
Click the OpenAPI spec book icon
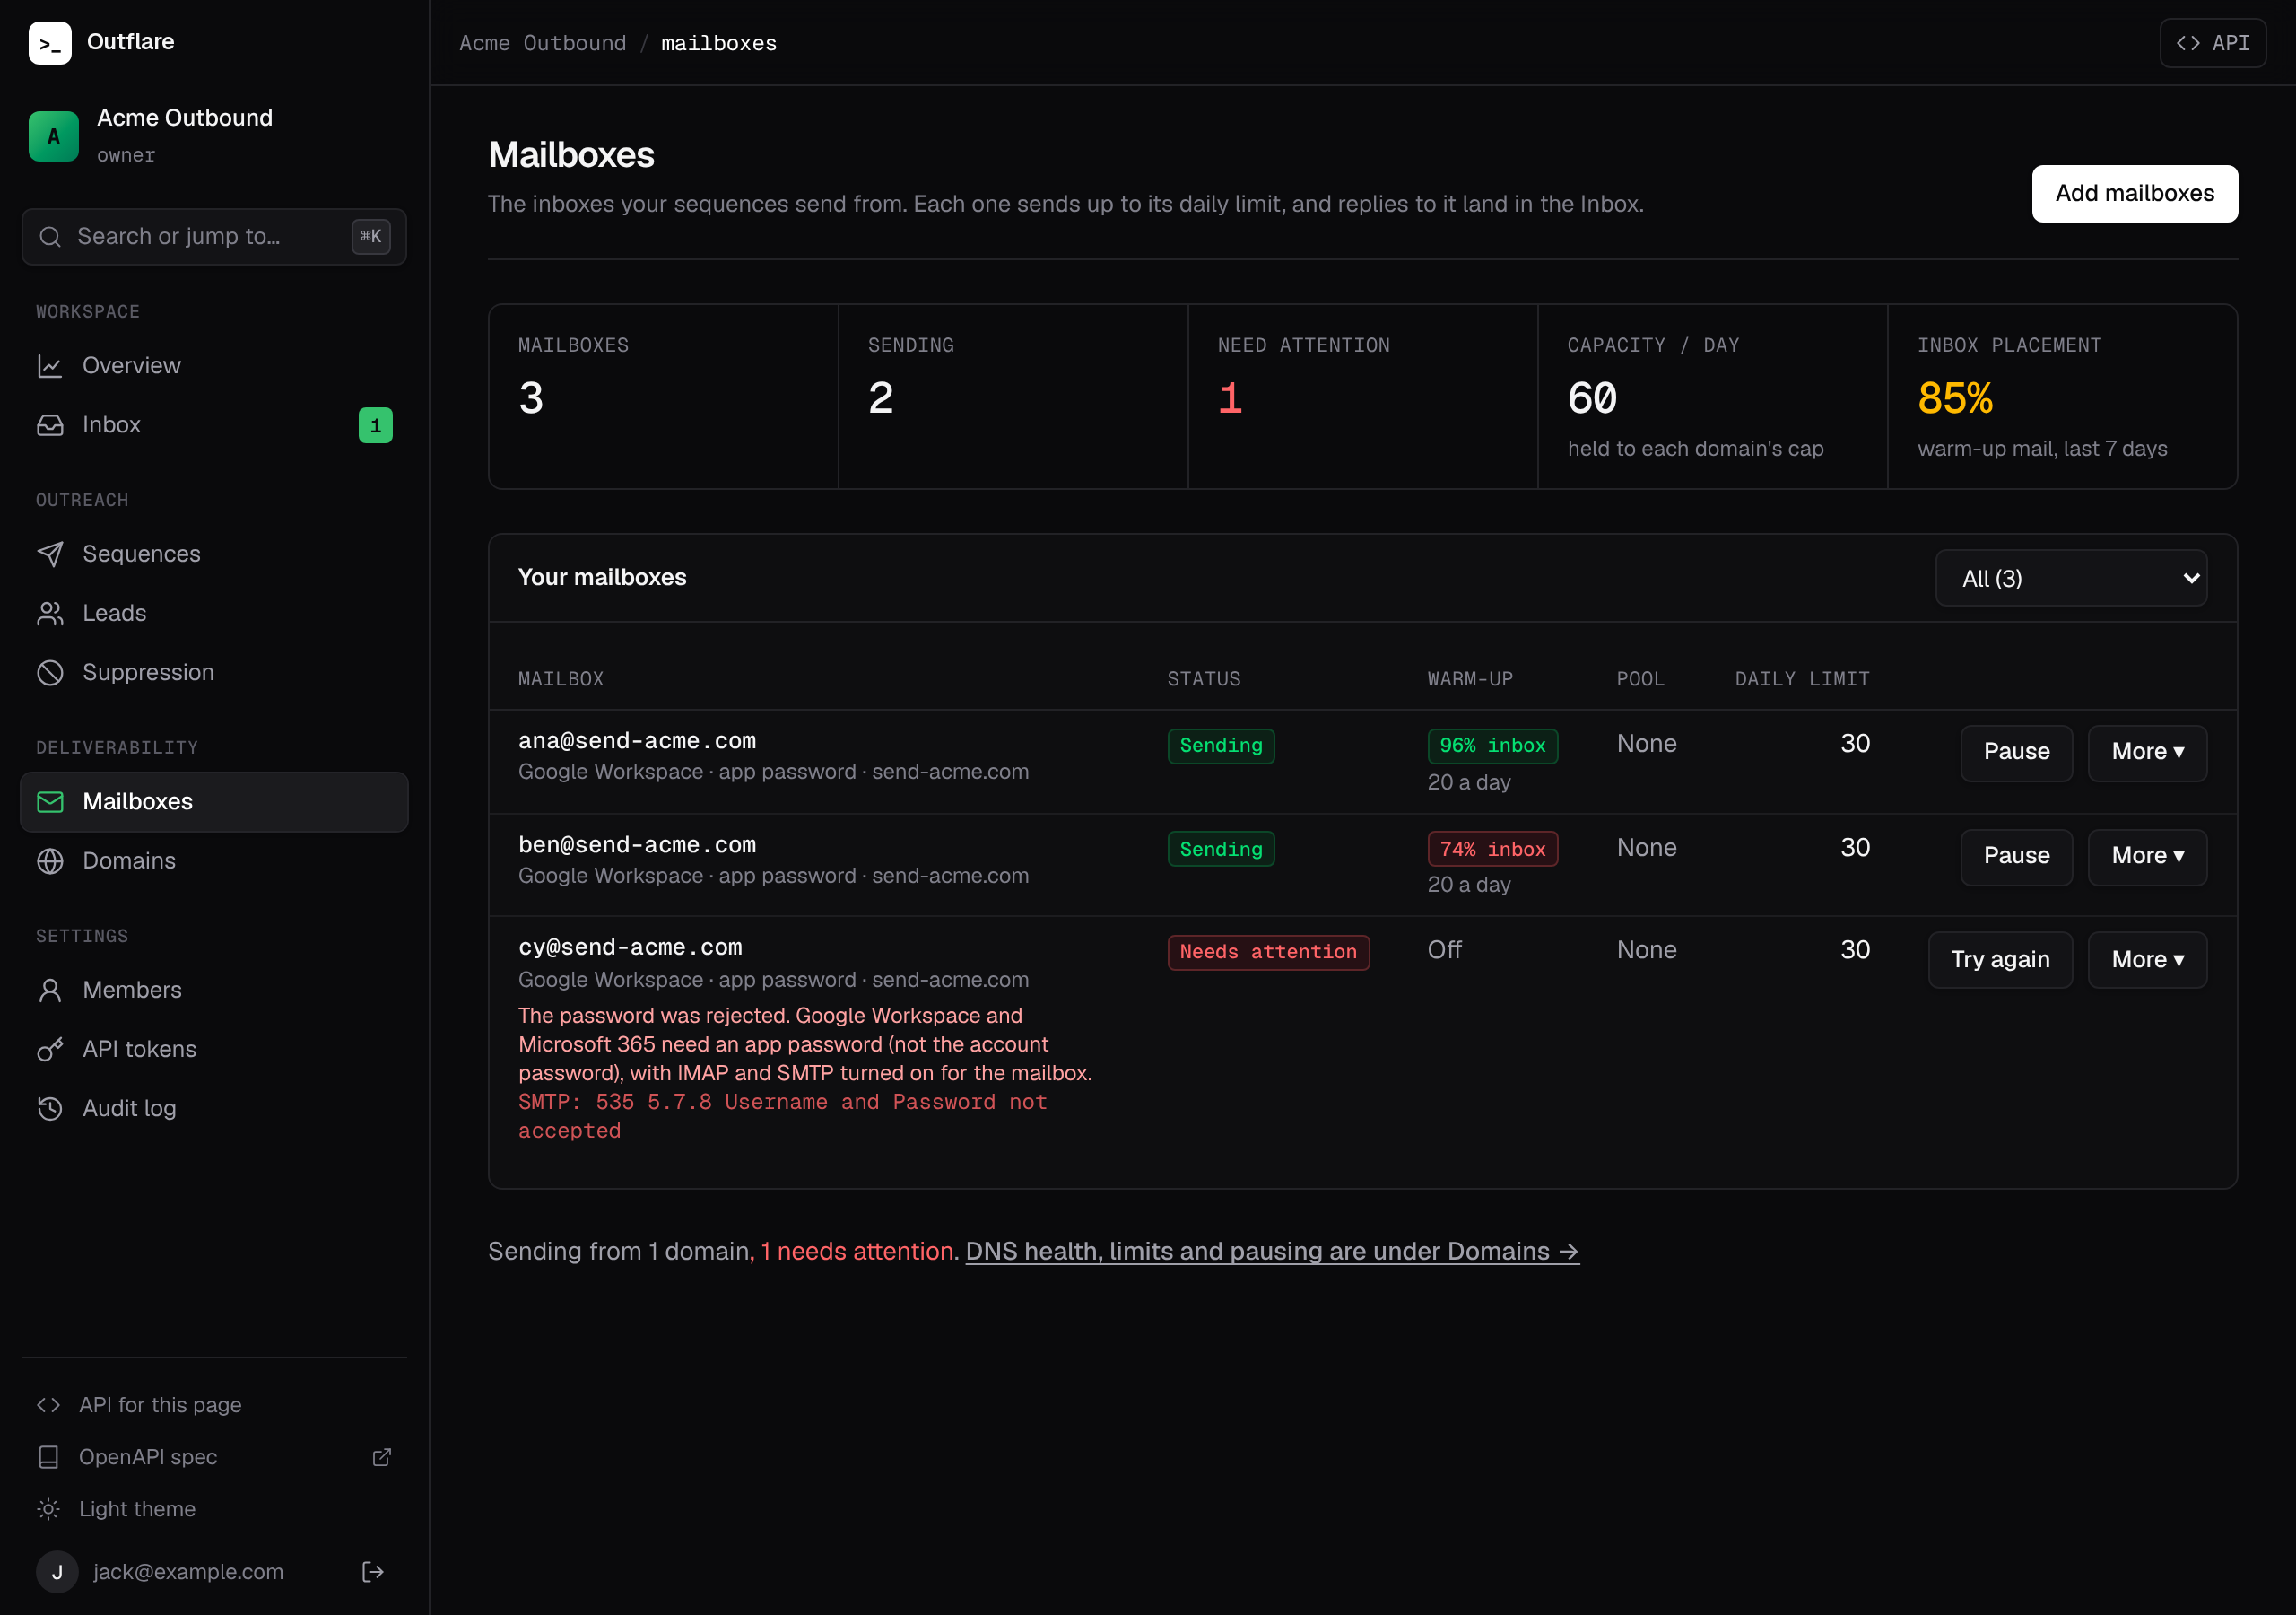coord(48,1457)
